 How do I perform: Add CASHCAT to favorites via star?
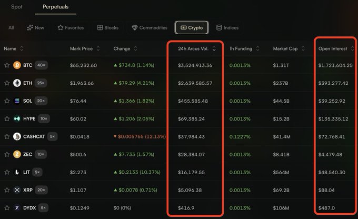[x=7, y=136]
